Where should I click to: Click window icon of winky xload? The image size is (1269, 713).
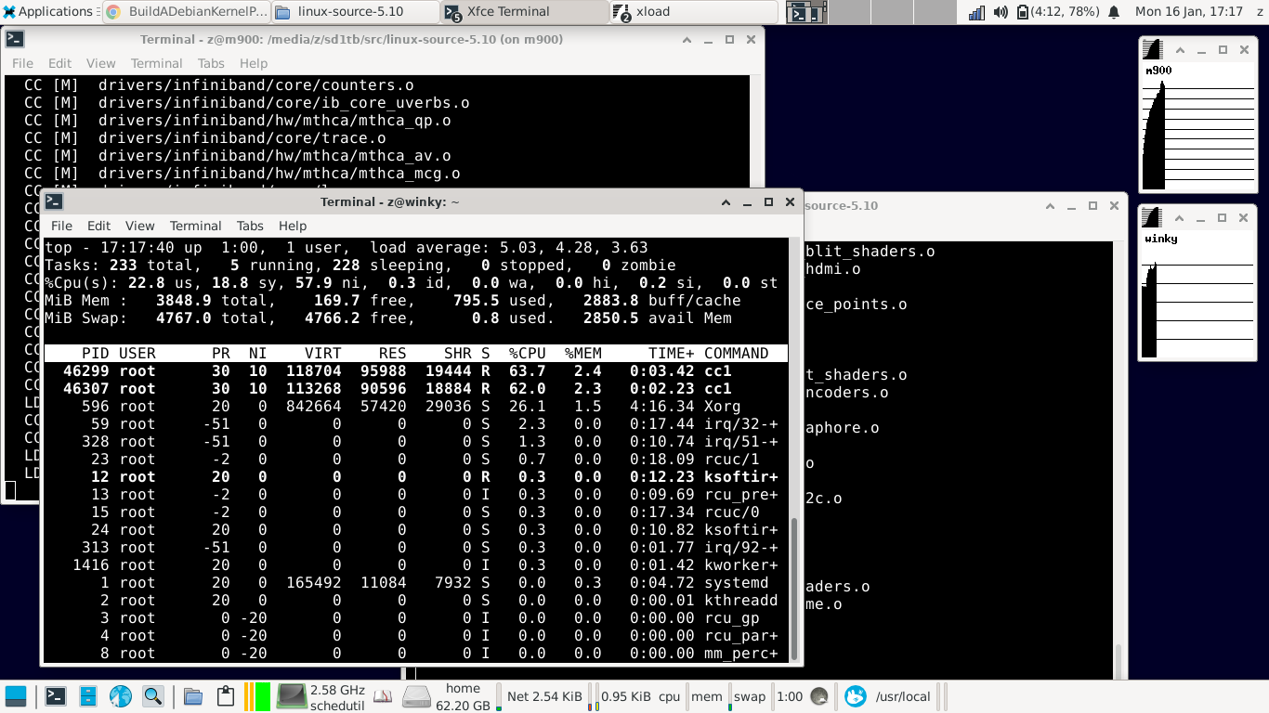pyautogui.click(x=1152, y=217)
